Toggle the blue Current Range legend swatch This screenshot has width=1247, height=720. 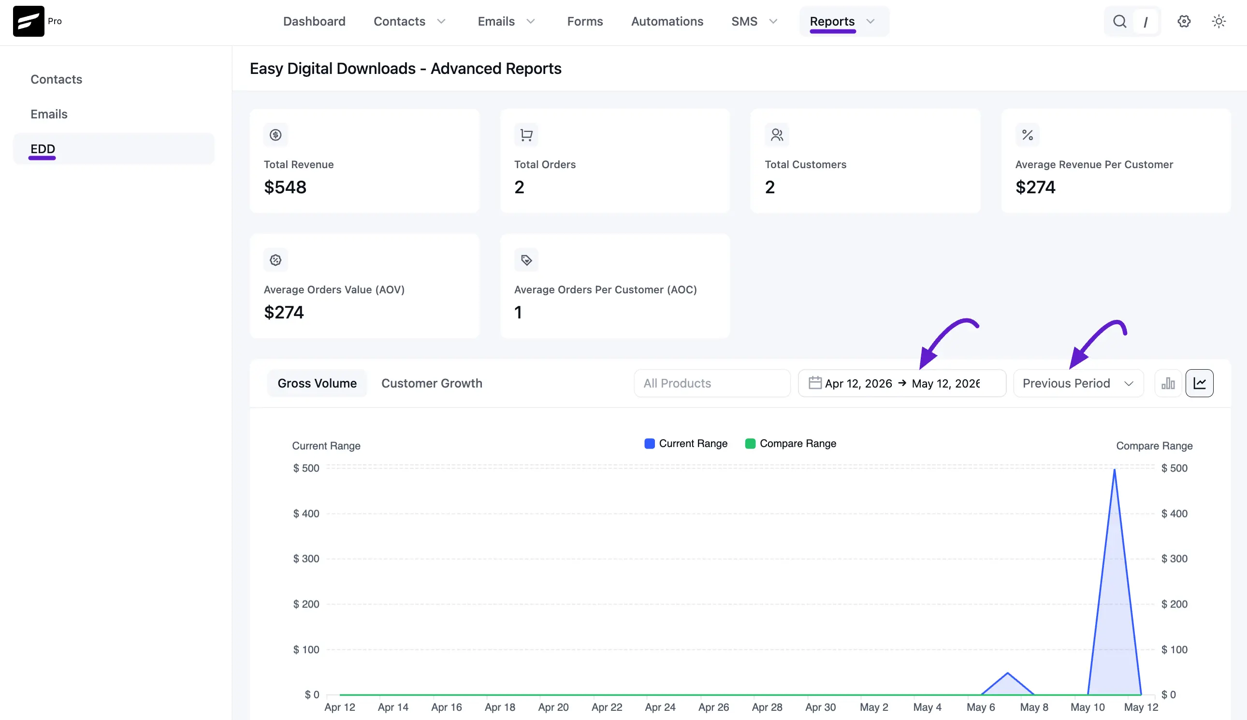(x=650, y=443)
